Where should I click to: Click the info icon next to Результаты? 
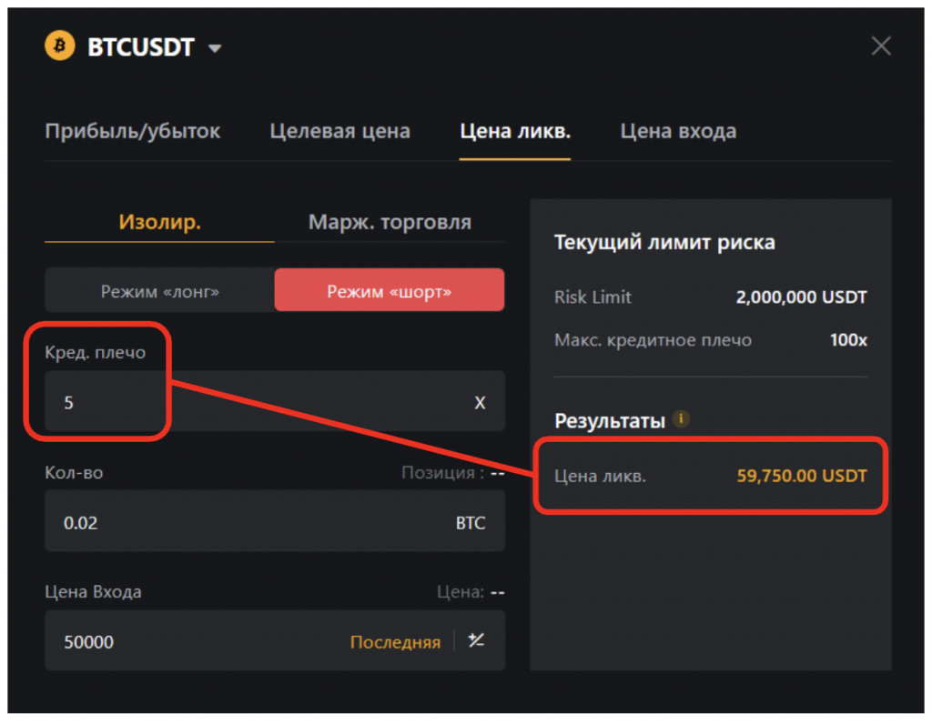[x=681, y=418]
